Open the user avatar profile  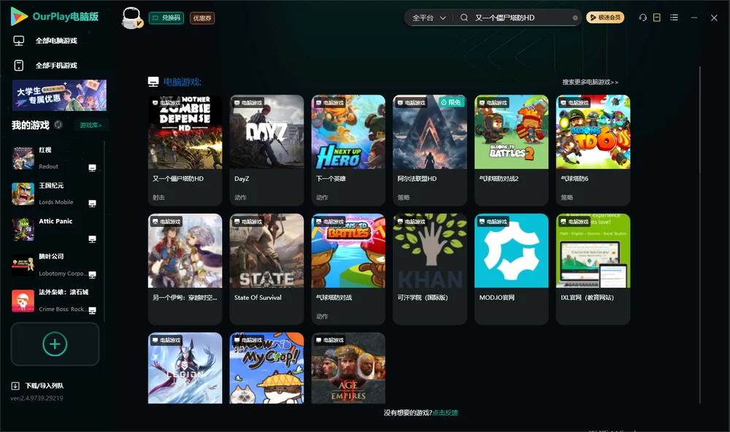point(131,18)
